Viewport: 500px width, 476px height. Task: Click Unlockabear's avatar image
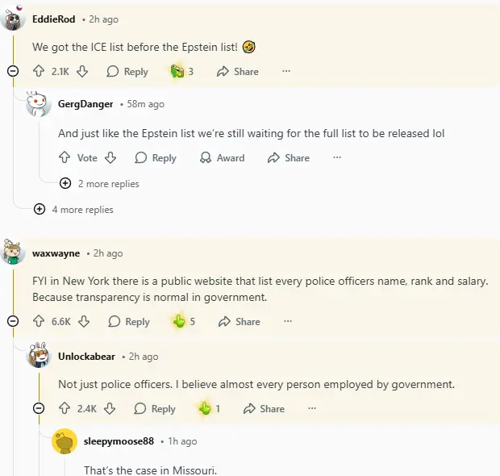pos(40,357)
